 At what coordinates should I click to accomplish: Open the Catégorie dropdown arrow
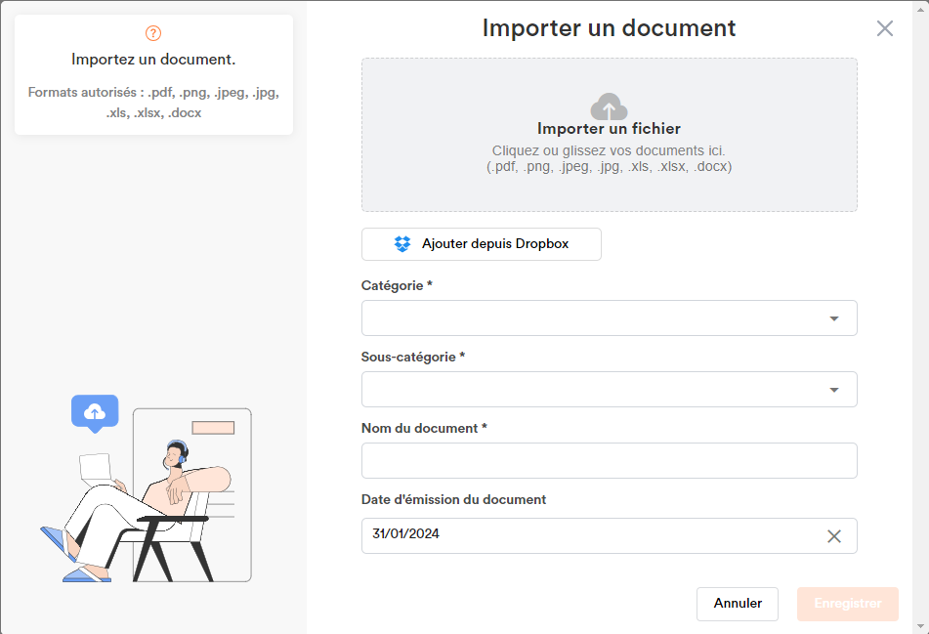tap(833, 318)
